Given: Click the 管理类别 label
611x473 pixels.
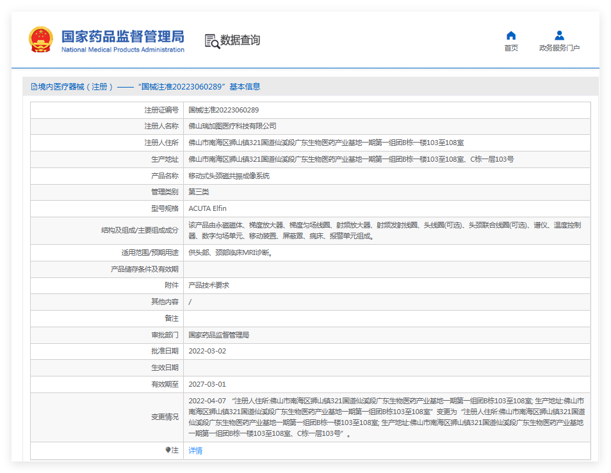Looking at the screenshot, I should pos(165,192).
